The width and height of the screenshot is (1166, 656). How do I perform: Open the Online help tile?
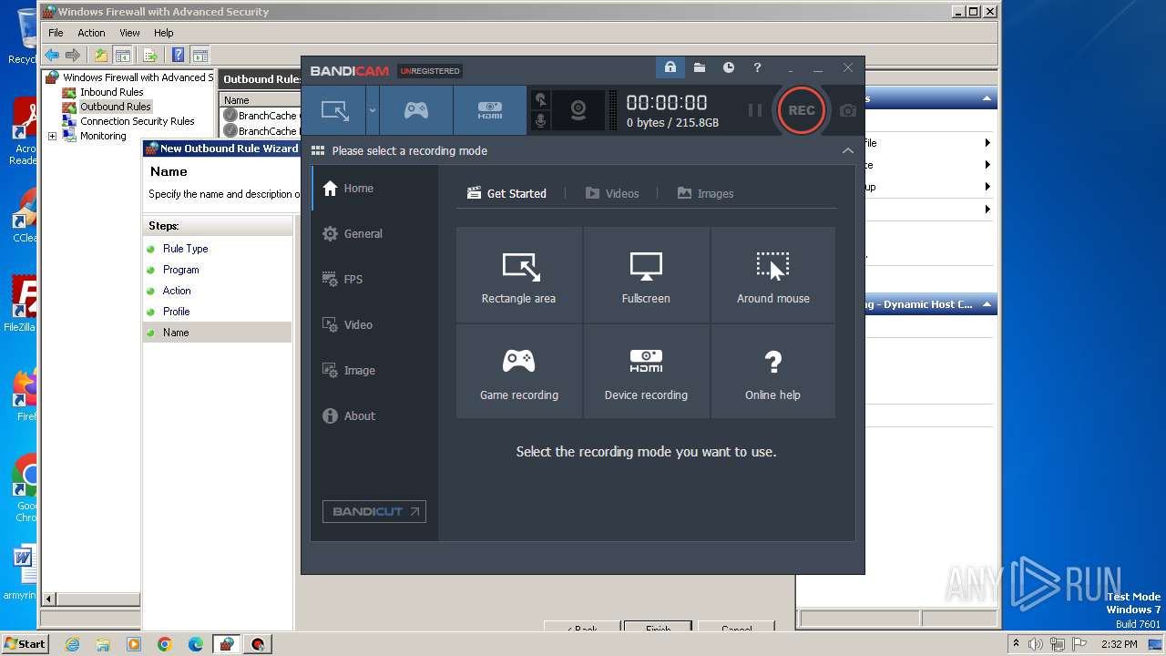773,371
